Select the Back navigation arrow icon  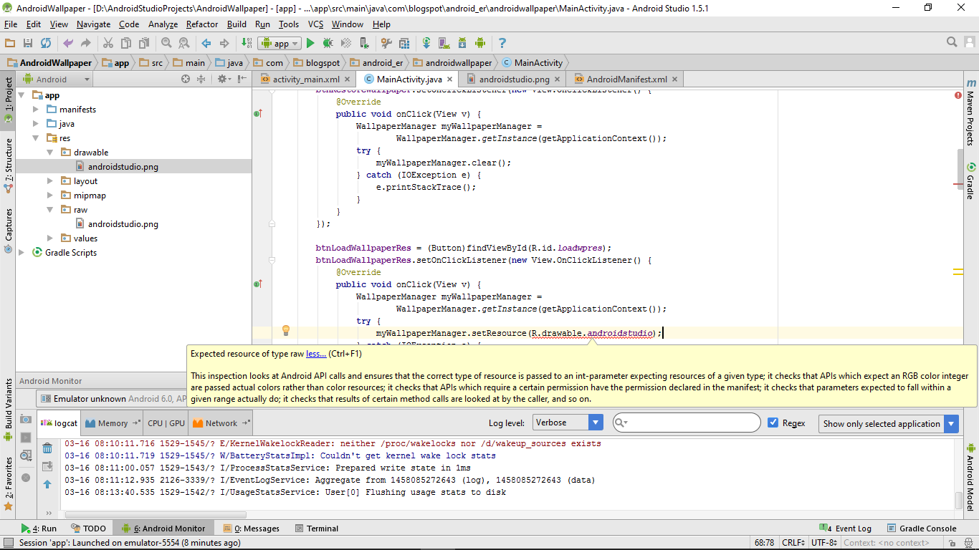pyautogui.click(x=206, y=43)
